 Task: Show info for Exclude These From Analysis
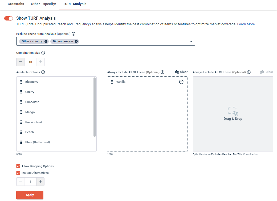coord(74,34)
